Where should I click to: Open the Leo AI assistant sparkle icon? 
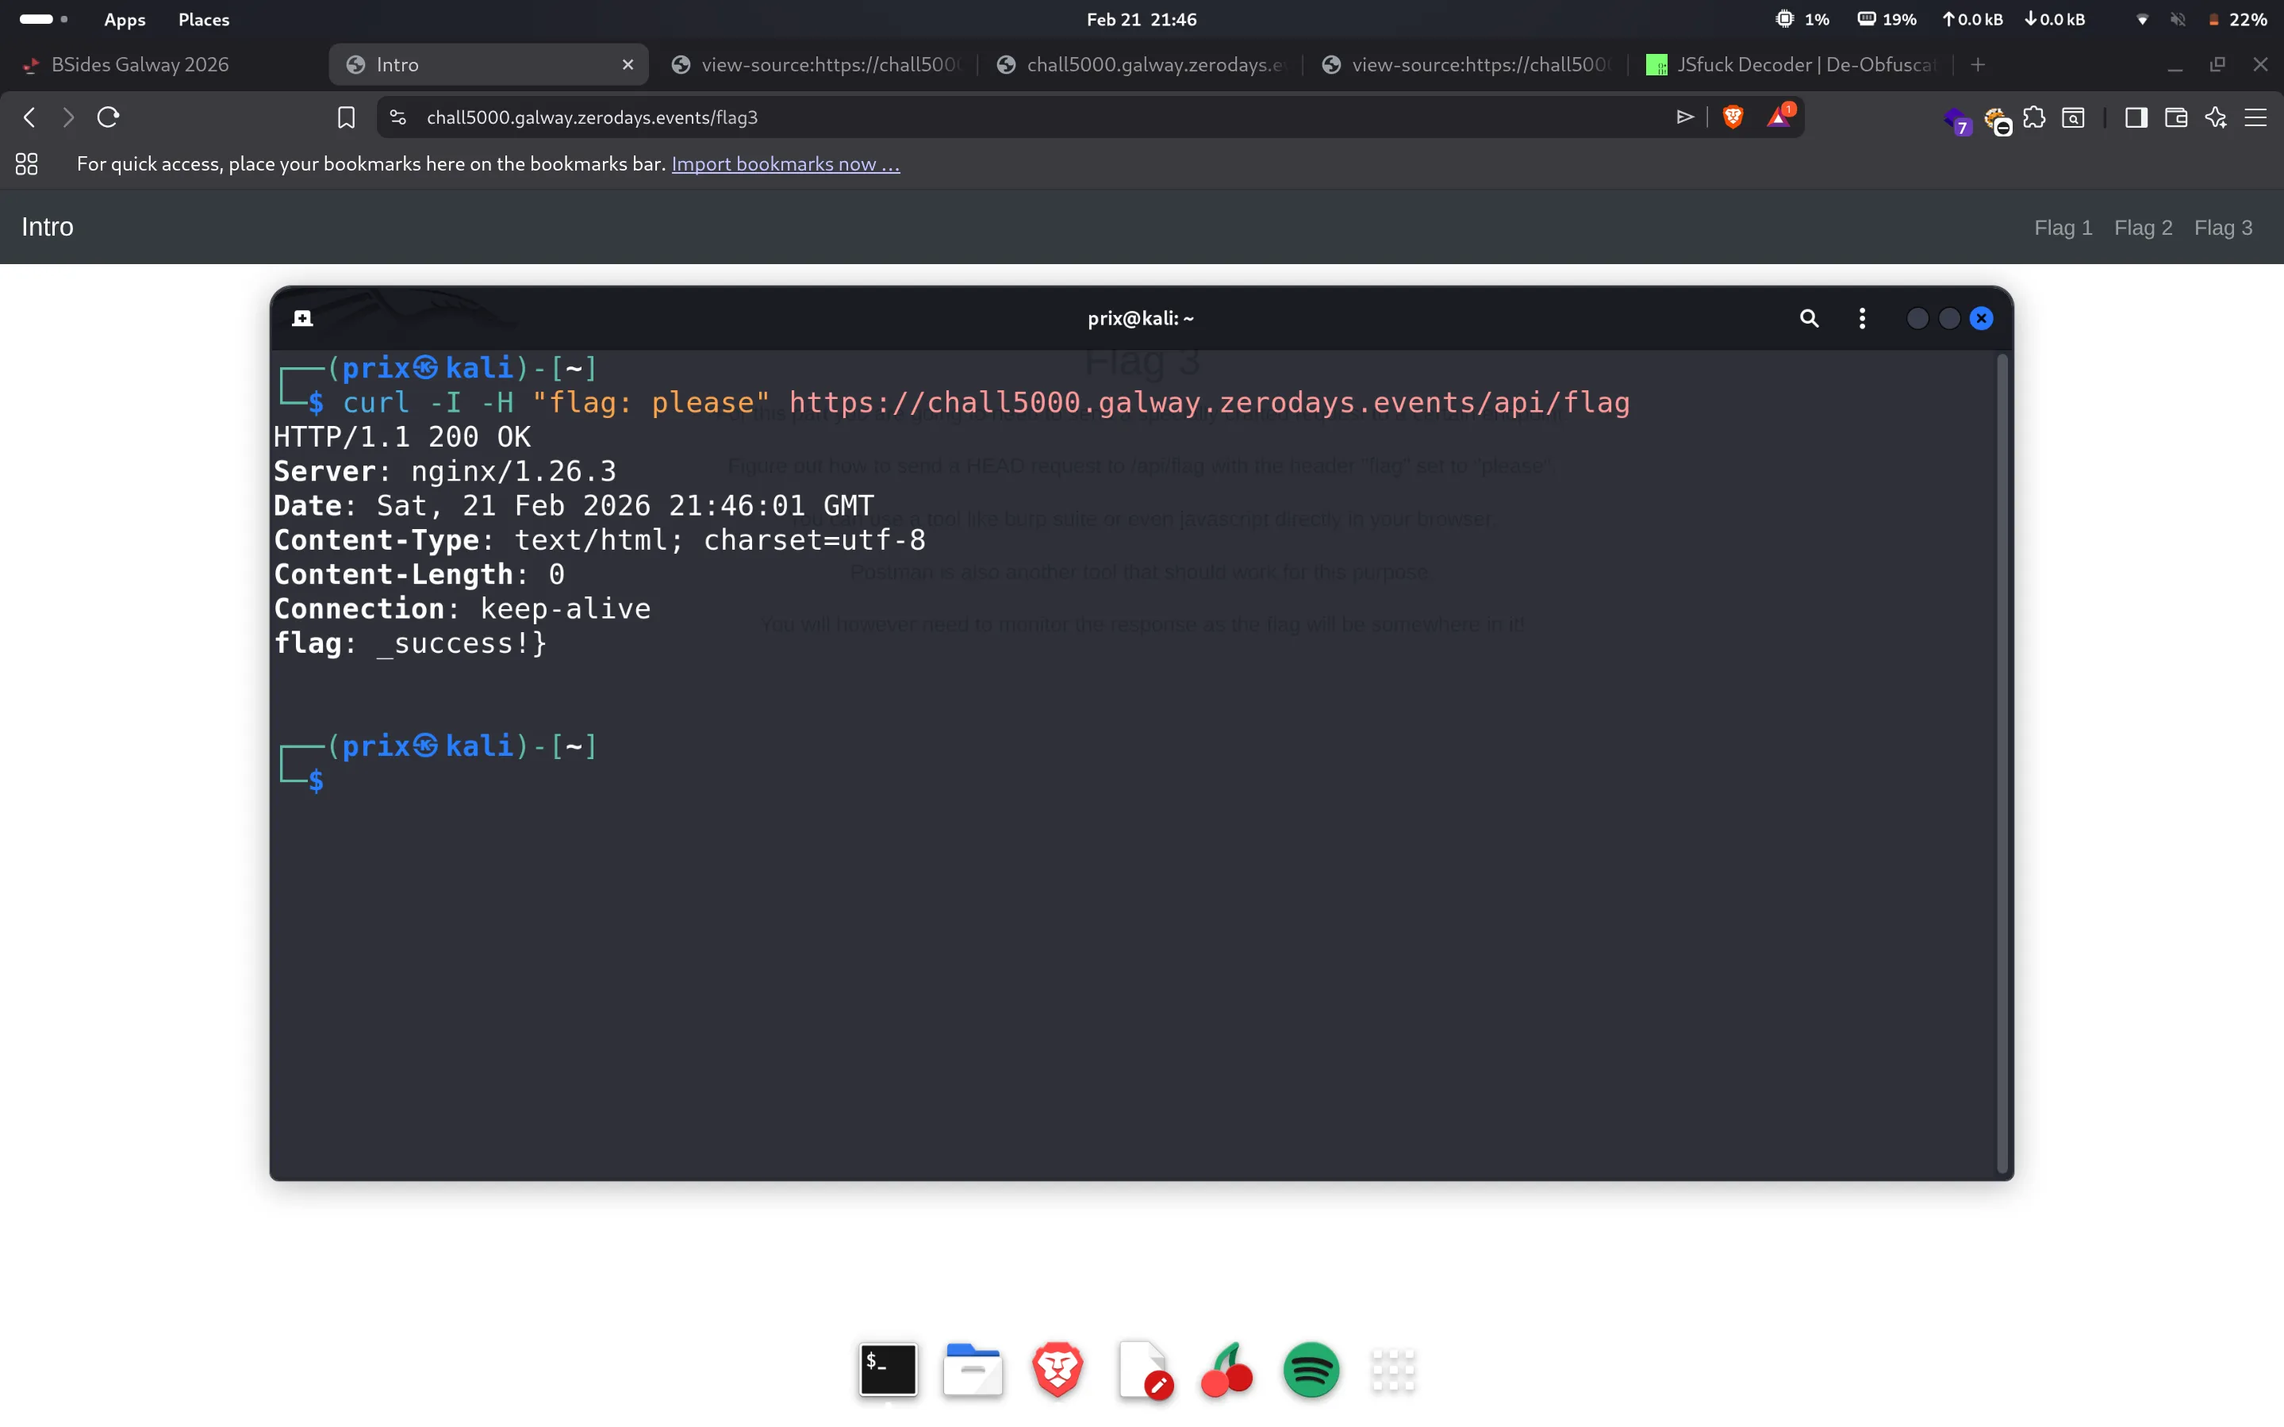pos(2215,117)
